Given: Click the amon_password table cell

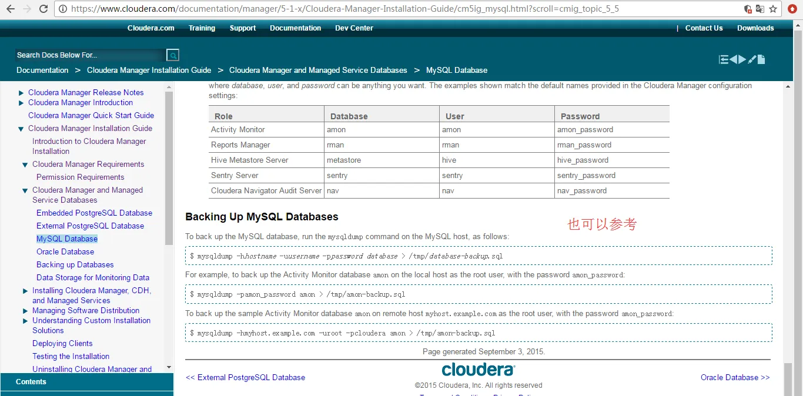Looking at the screenshot, I should click(612, 129).
